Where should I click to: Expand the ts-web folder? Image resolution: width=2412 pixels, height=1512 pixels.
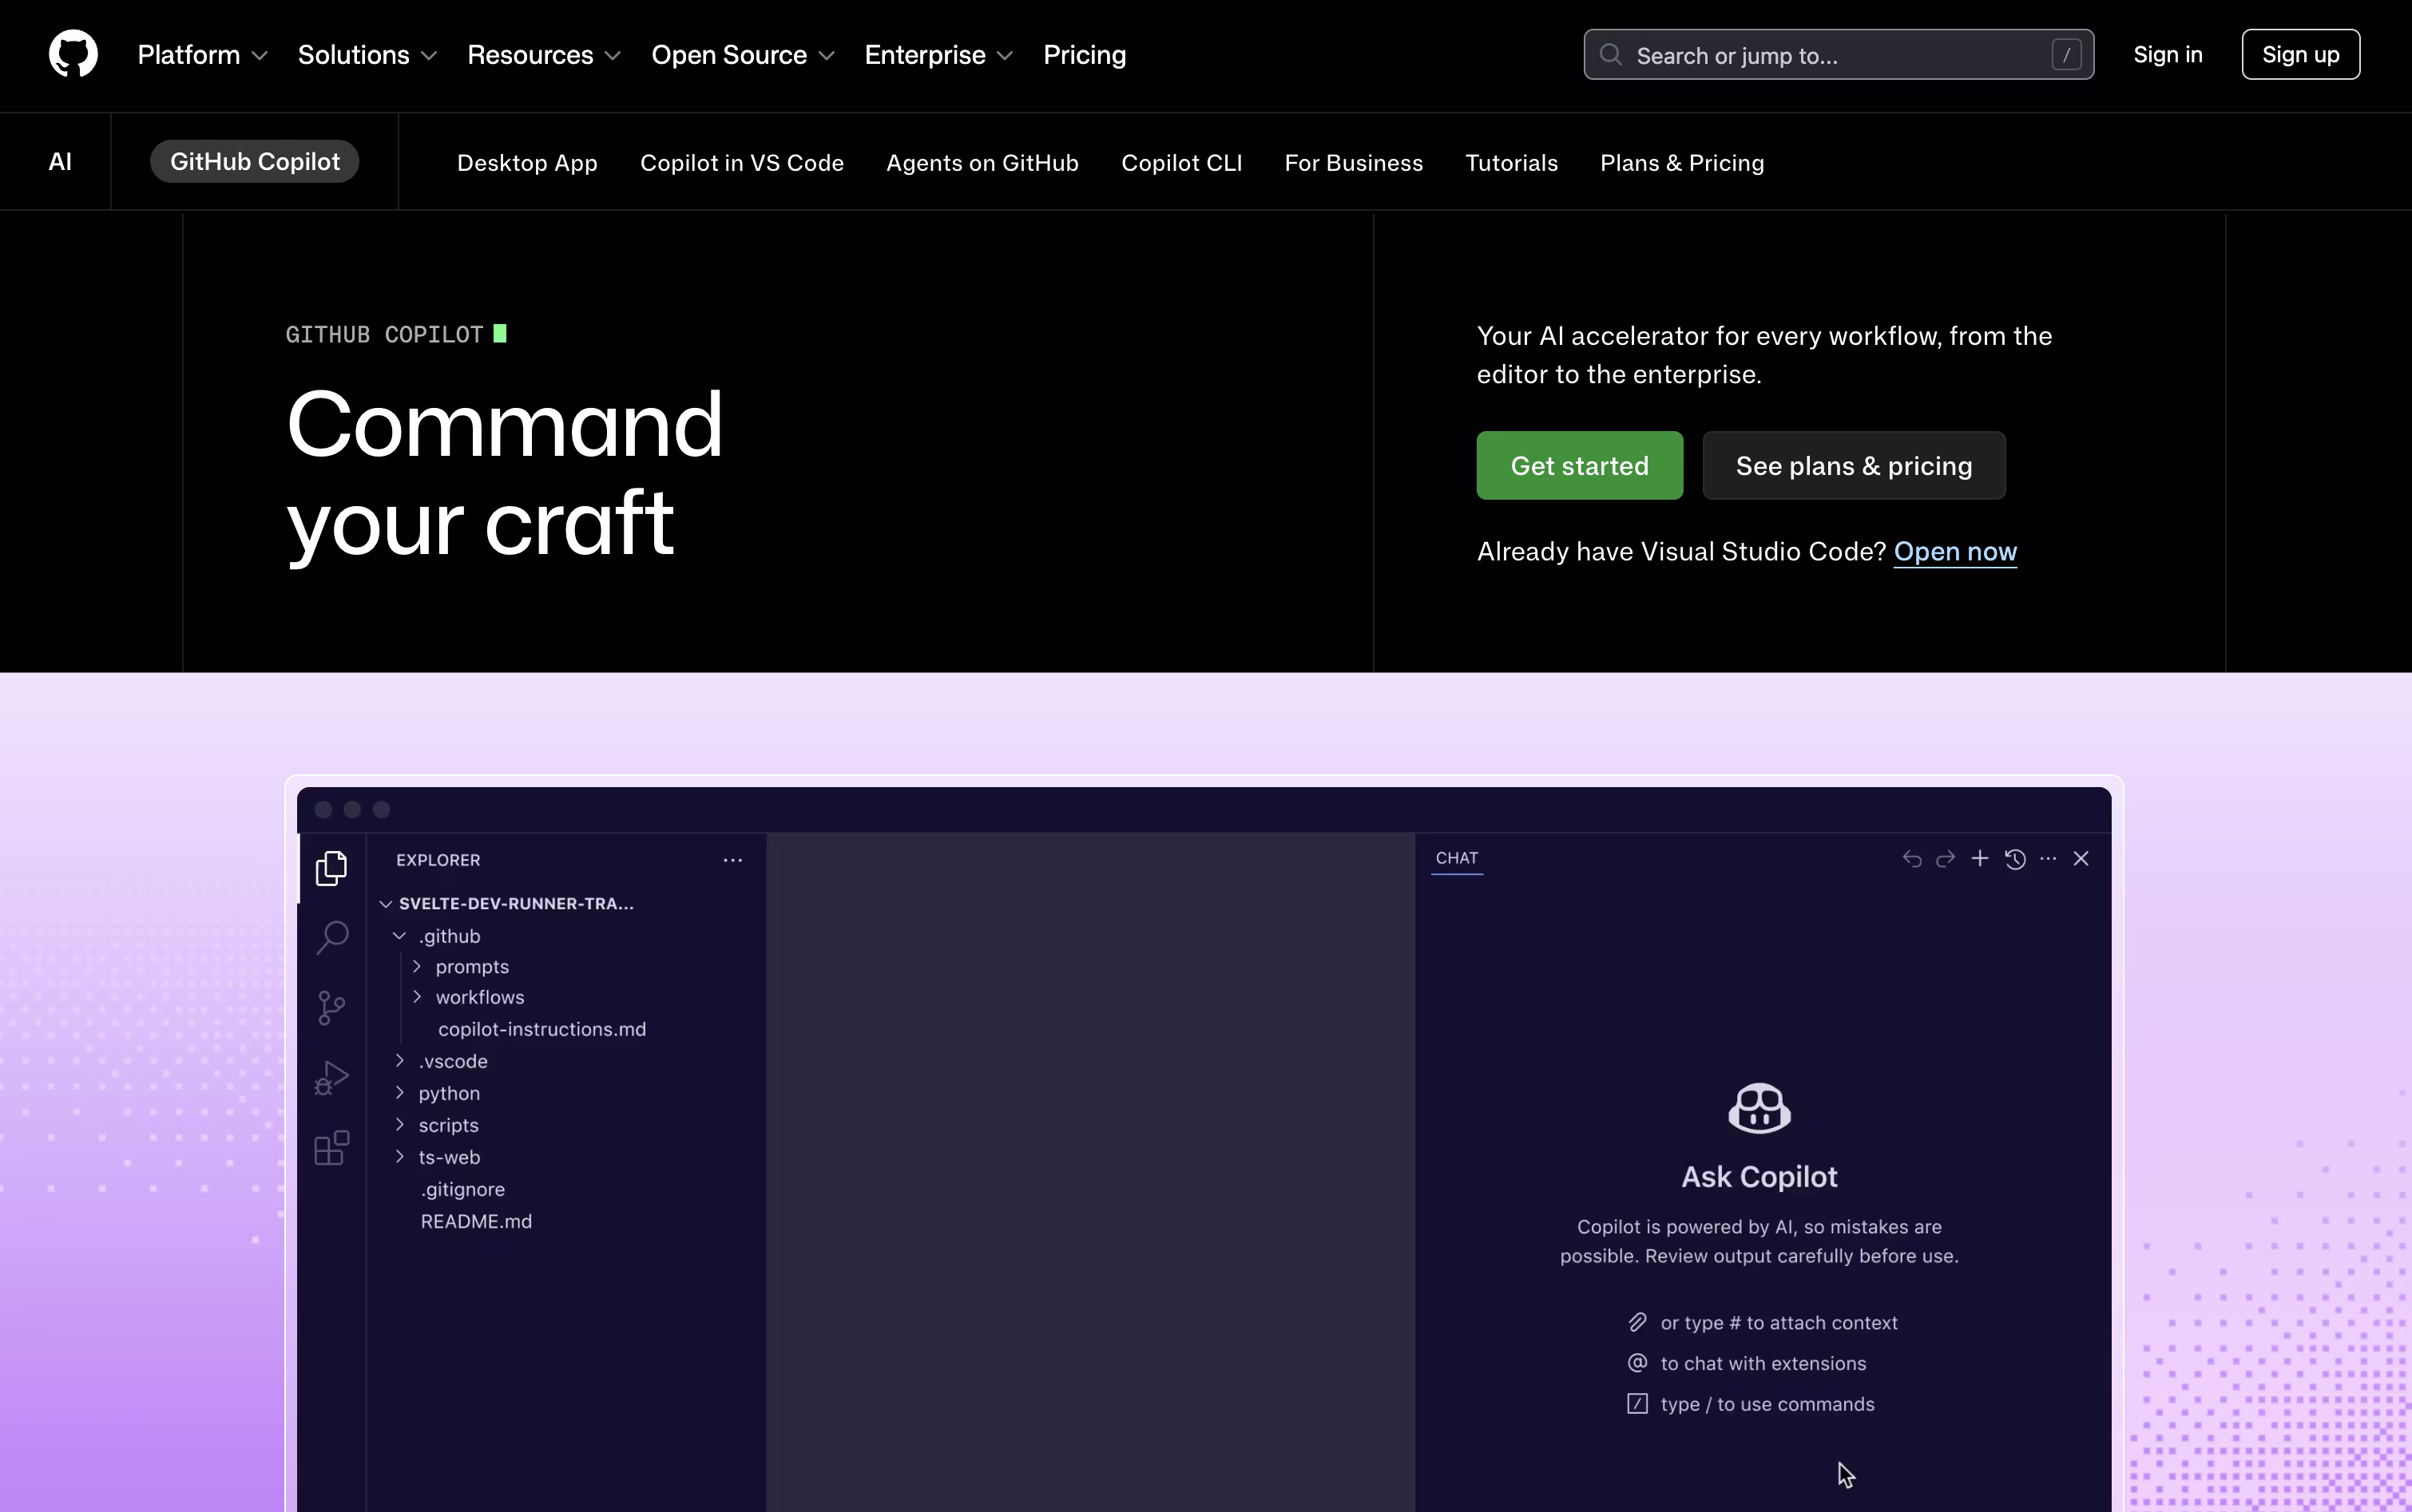pos(437,1157)
